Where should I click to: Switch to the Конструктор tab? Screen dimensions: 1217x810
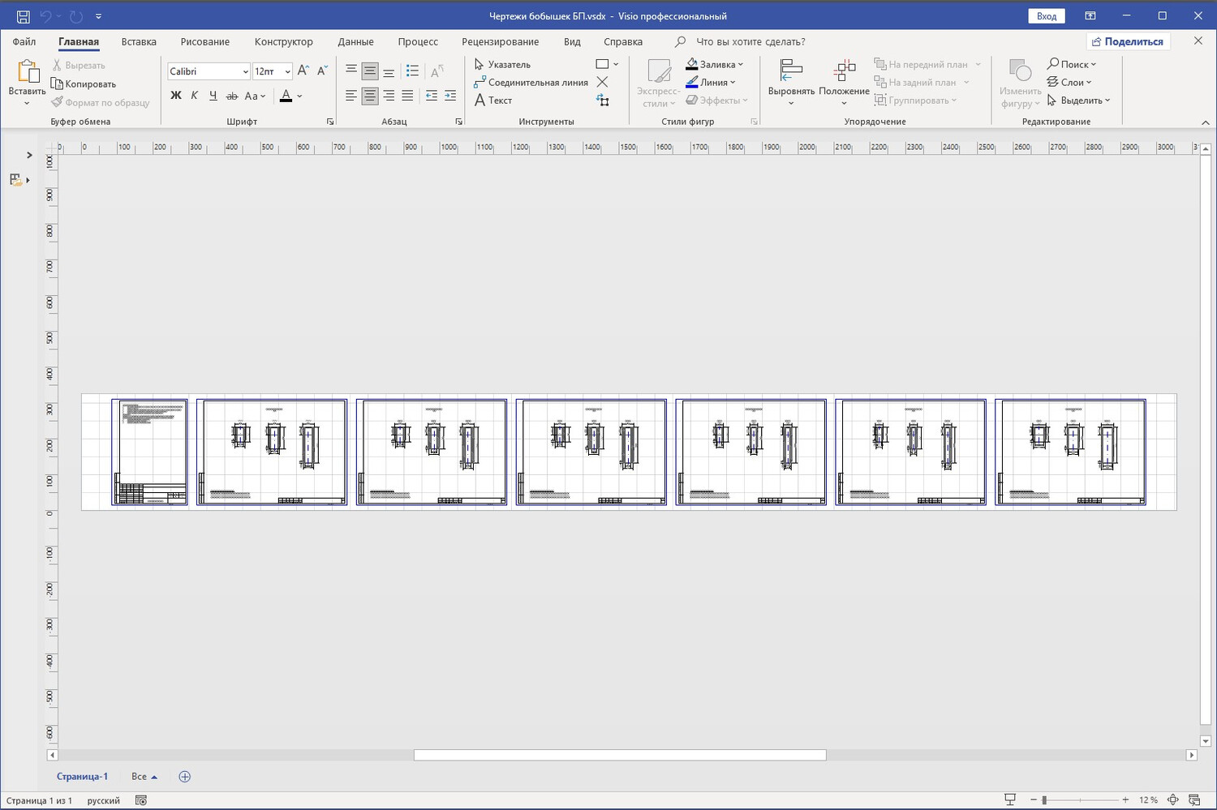pos(283,41)
